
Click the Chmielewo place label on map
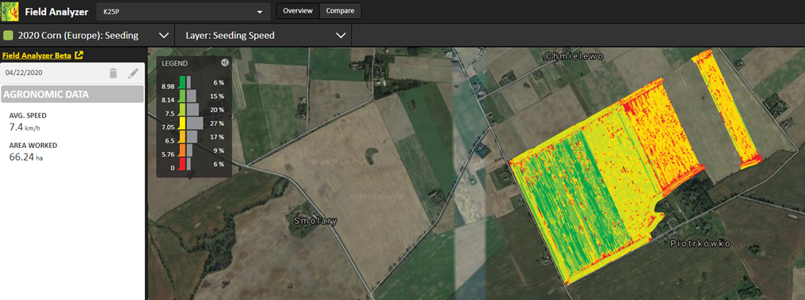tap(575, 55)
